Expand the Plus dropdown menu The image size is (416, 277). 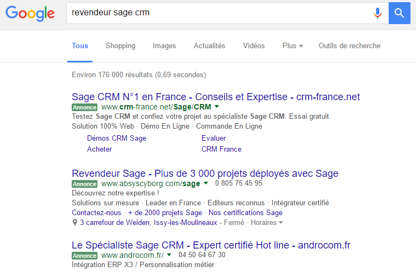(292, 46)
